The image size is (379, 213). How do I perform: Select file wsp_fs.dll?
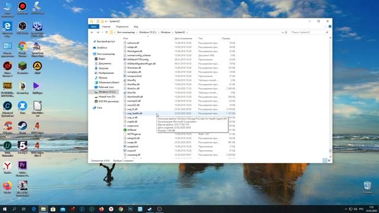point(132,109)
